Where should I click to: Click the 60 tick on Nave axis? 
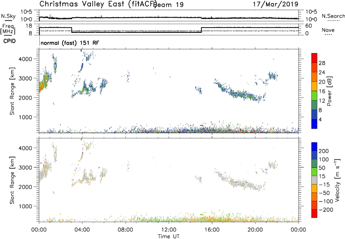[x=309, y=26]
